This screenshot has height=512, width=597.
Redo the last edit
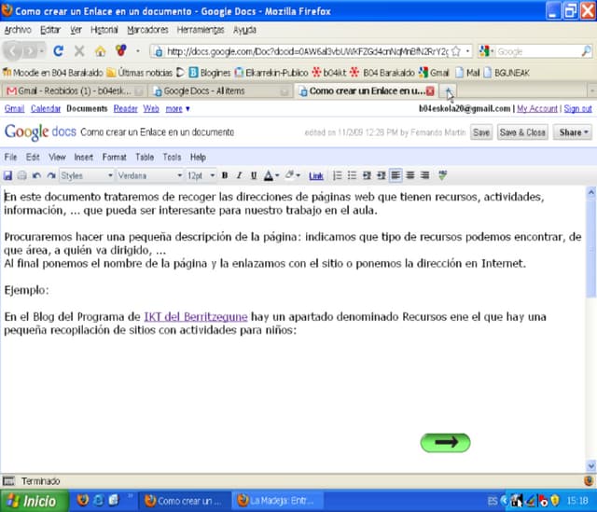click(x=51, y=175)
